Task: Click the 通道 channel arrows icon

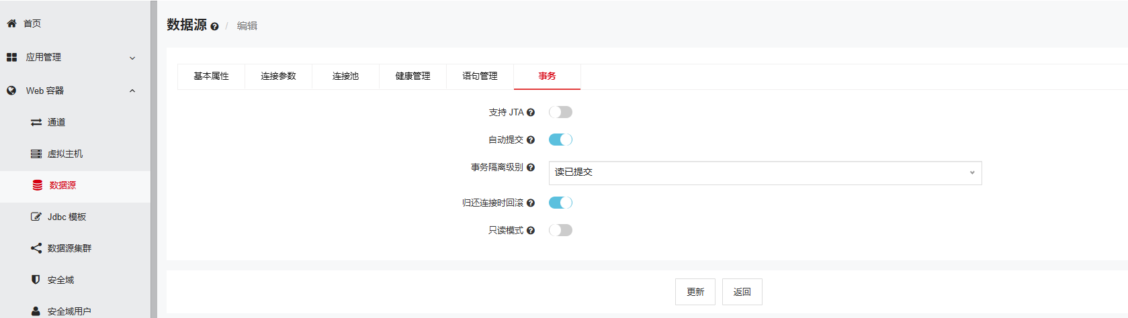Action: click(x=36, y=122)
